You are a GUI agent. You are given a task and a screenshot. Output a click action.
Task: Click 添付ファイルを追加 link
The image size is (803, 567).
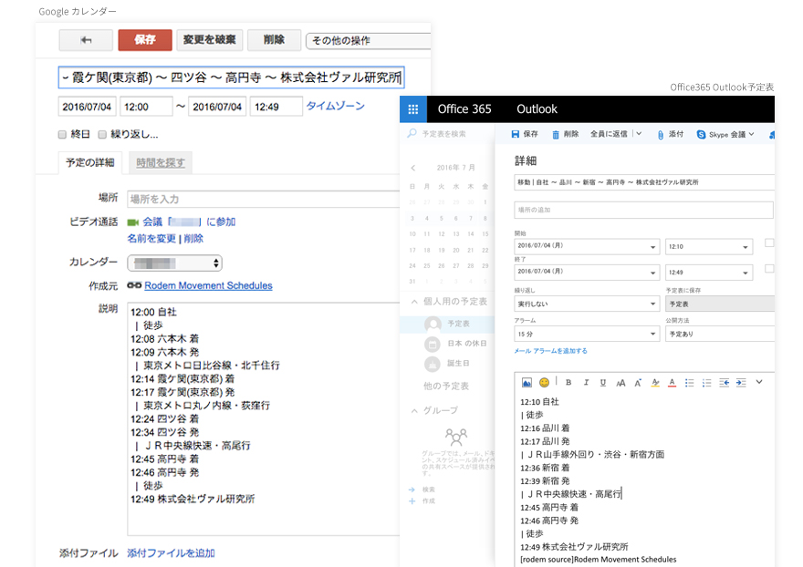tap(171, 553)
